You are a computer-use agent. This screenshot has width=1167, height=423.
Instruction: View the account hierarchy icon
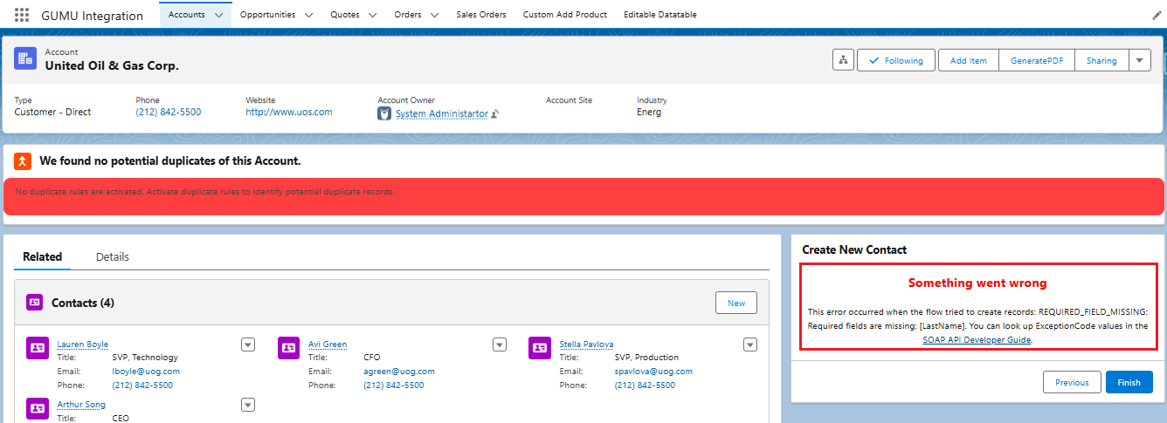(x=843, y=60)
